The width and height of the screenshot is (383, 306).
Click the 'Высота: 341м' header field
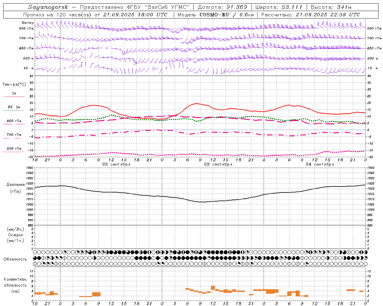click(x=331, y=7)
